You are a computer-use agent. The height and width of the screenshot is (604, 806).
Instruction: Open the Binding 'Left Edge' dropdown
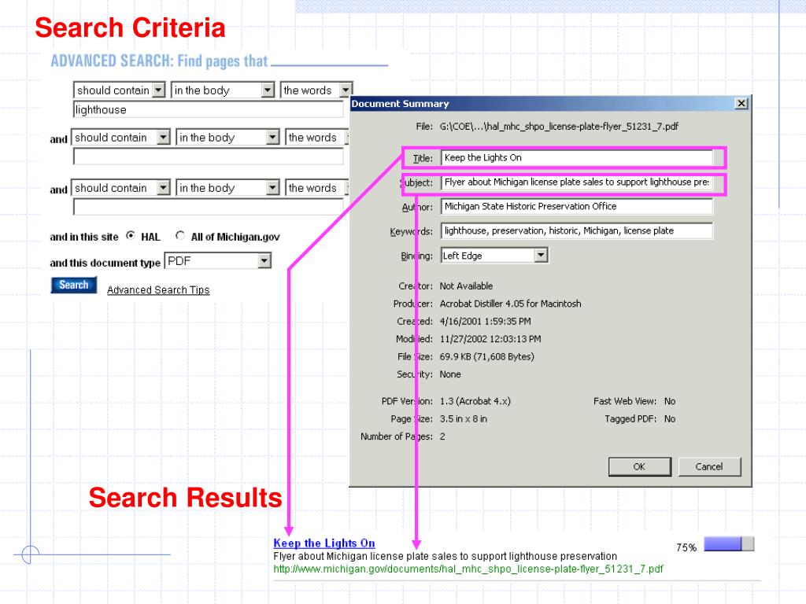coord(494,256)
